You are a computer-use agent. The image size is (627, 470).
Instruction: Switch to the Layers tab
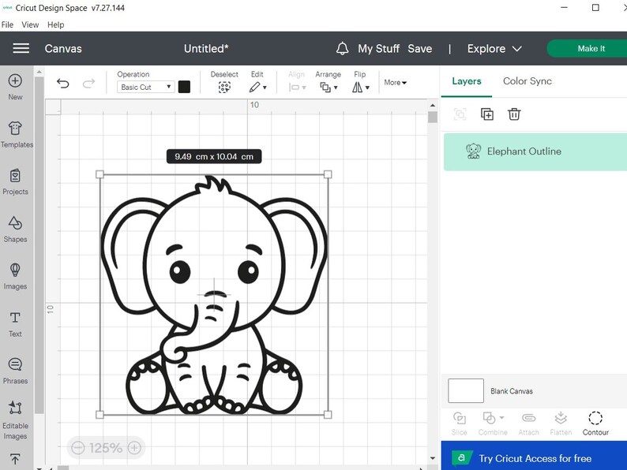point(467,81)
